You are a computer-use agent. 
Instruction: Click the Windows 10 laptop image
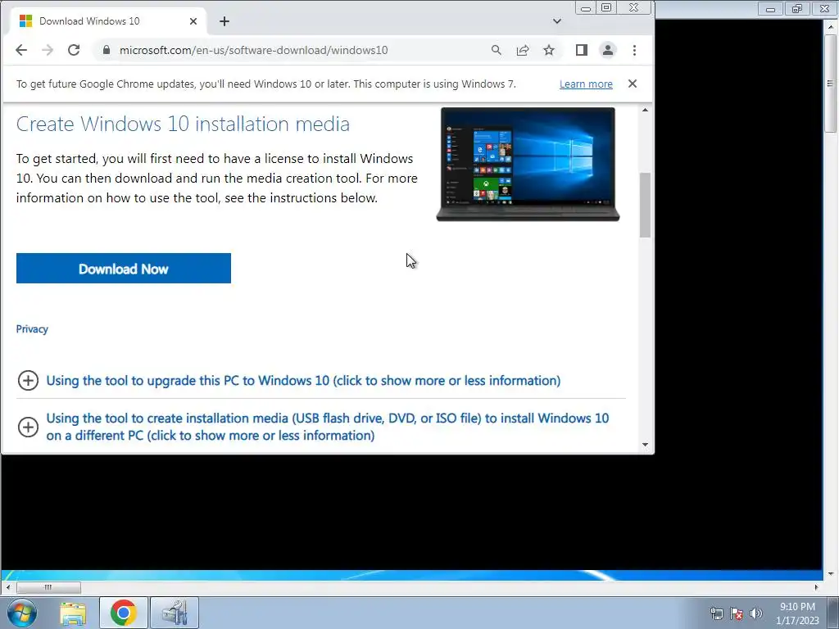click(x=528, y=164)
